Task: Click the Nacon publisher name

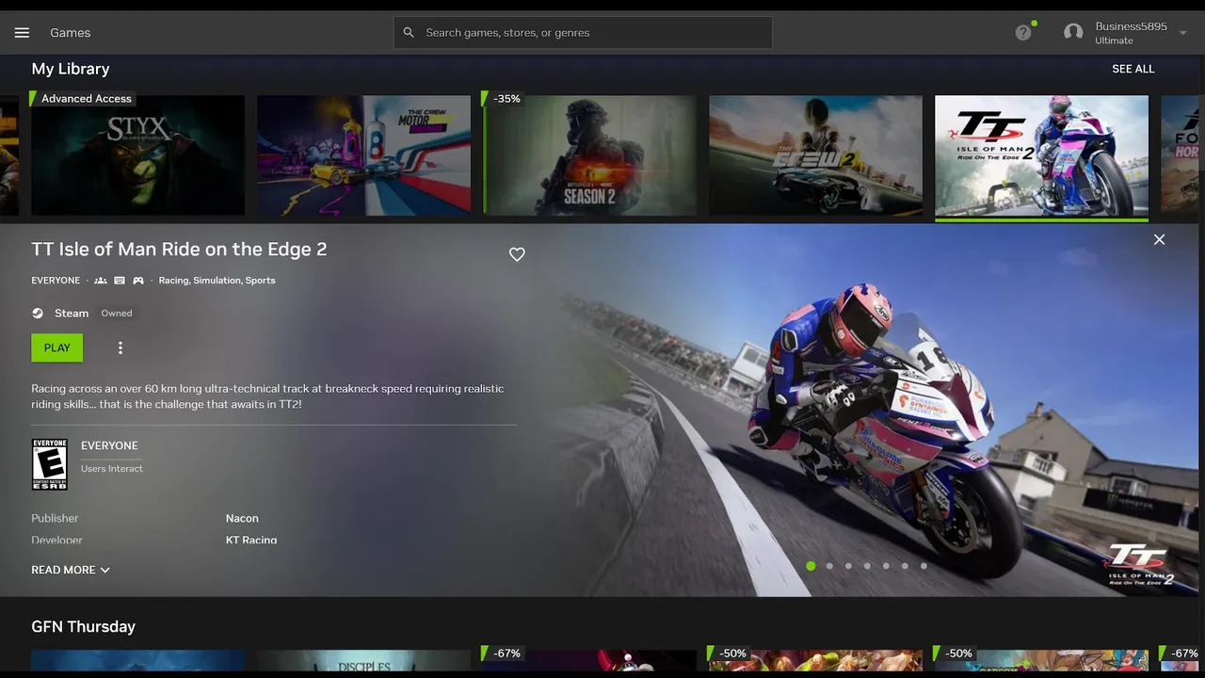Action: [x=242, y=519]
